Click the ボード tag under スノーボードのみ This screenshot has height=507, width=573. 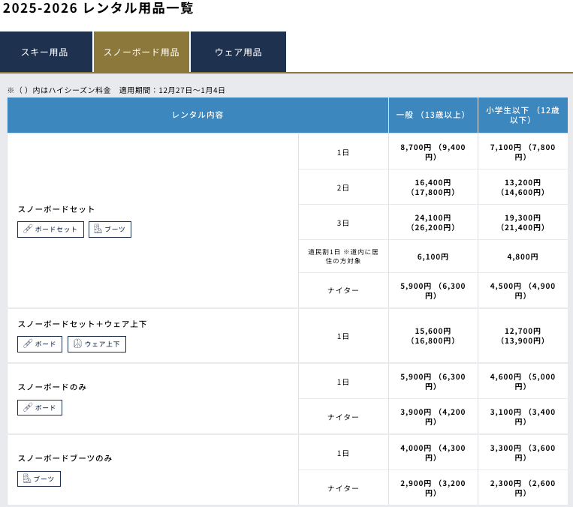tap(40, 408)
